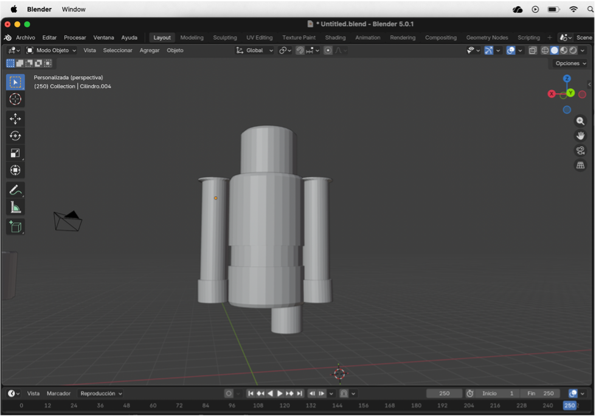Open the Reproducción playback popover
The image size is (596, 418).
point(101,394)
